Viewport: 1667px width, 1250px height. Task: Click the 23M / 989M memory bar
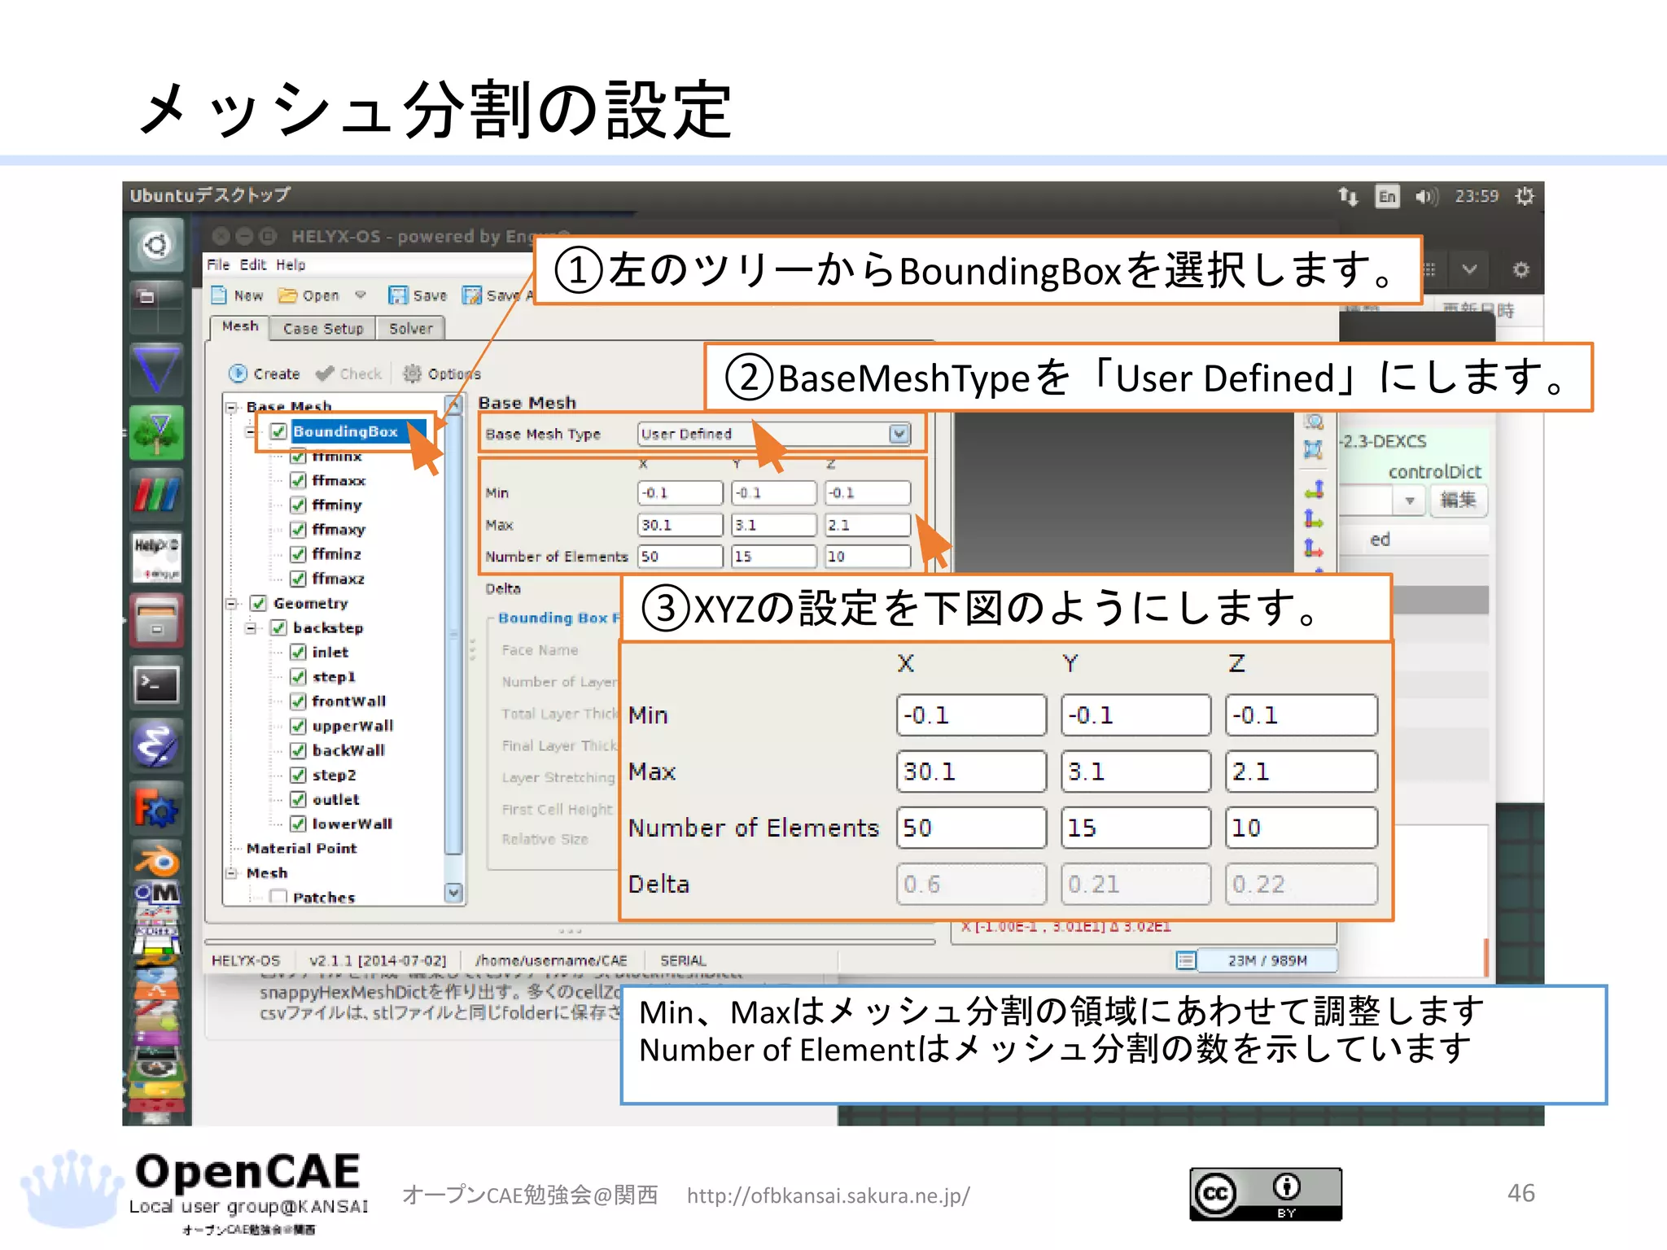[x=1267, y=960]
